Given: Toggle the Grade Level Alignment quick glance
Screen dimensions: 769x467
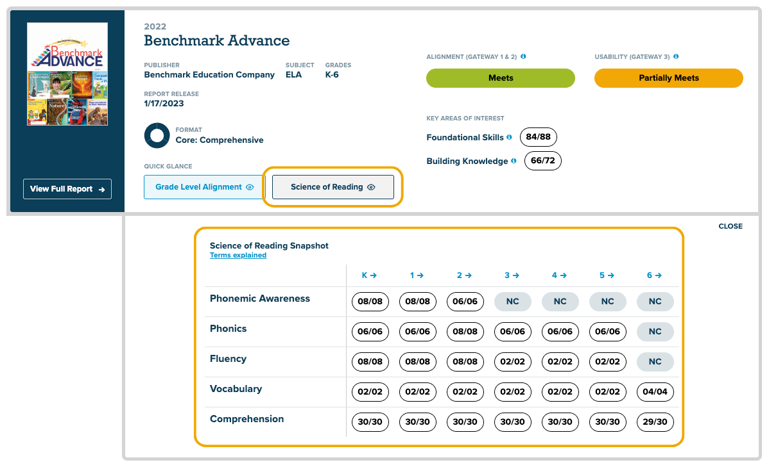Looking at the screenshot, I should pos(205,187).
